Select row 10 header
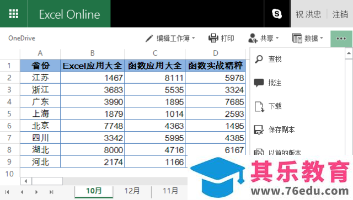The image size is (353, 200). click(x=9, y=174)
